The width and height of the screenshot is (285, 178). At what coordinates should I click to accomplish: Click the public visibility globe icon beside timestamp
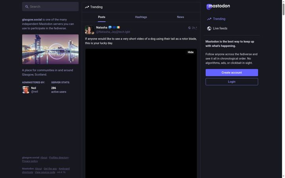pos(189,28)
